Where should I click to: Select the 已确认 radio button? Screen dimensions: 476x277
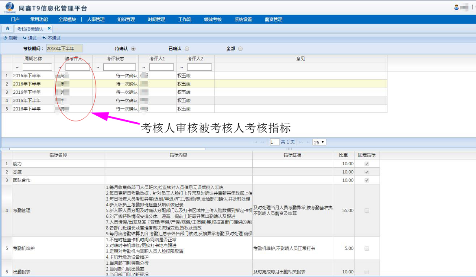click(x=187, y=49)
